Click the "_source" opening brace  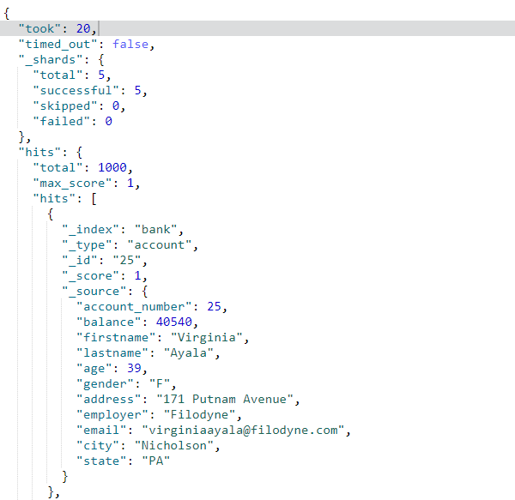[144, 291]
